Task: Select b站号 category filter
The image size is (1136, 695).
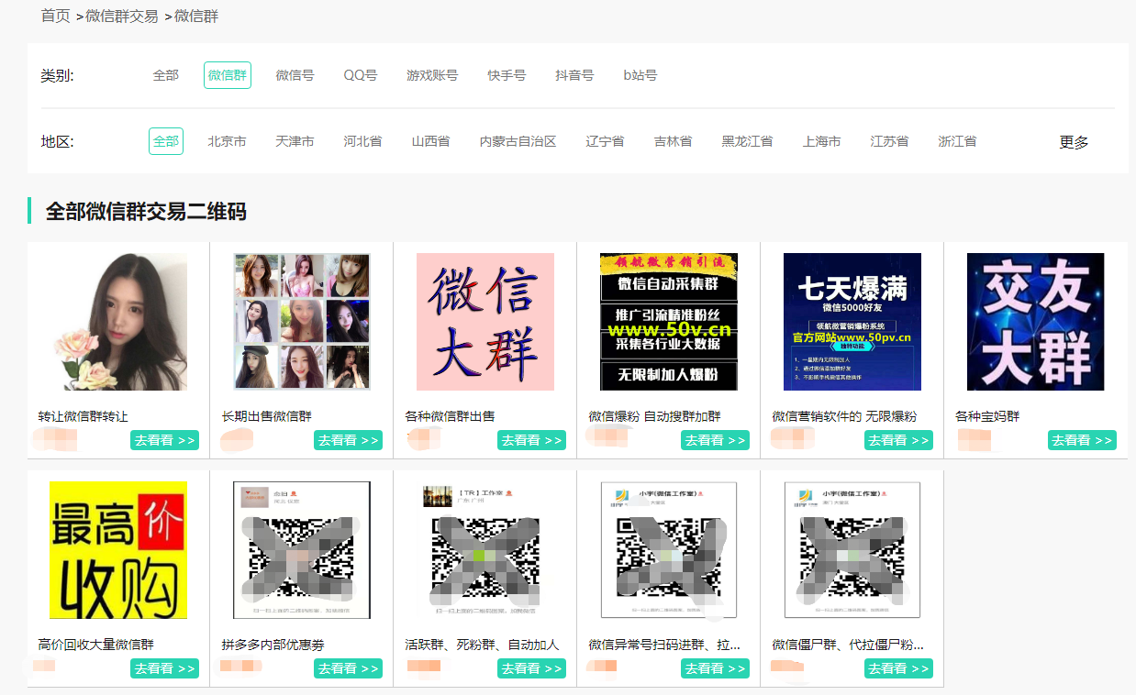Action: tap(640, 75)
